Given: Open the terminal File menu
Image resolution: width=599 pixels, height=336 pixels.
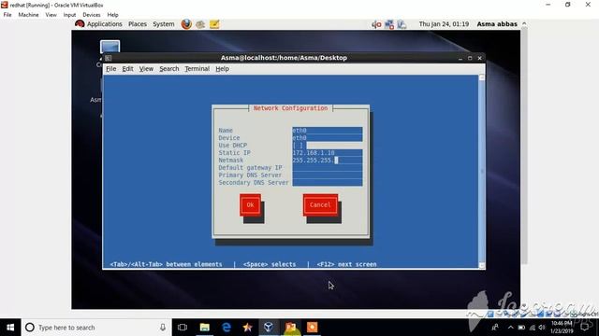Looking at the screenshot, I should (x=111, y=69).
